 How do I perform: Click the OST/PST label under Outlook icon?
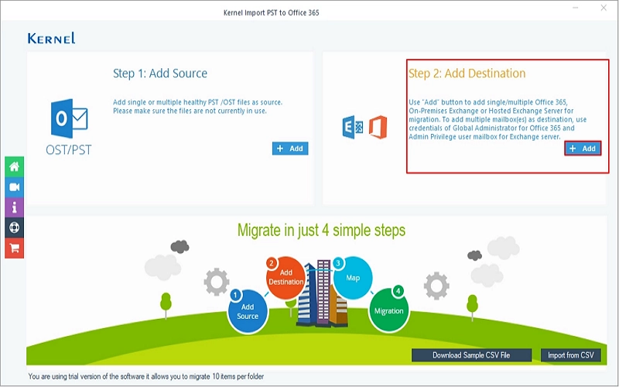click(69, 149)
